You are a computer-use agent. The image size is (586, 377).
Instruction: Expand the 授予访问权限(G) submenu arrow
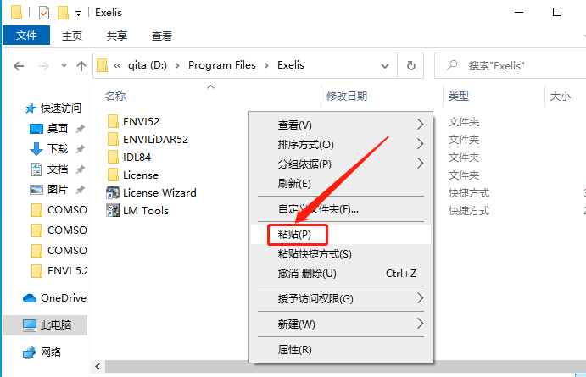(x=420, y=298)
